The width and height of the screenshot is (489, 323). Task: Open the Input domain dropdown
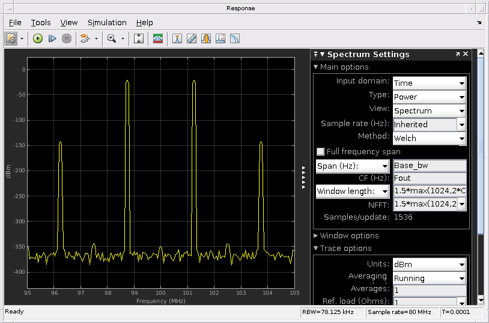[x=429, y=83]
